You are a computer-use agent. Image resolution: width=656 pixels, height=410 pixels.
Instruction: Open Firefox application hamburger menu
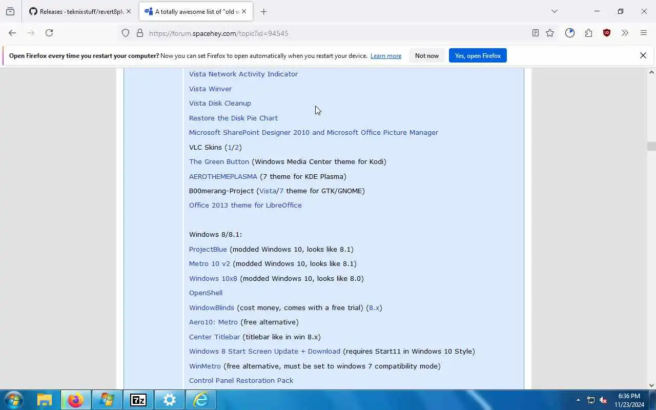(x=644, y=33)
